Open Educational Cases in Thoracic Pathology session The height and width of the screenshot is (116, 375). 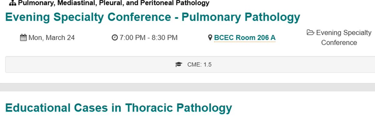pos(119,108)
